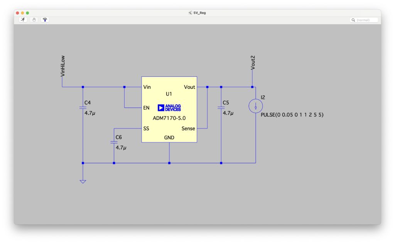
Task: Select the I2 current source symbol
Action: [x=255, y=106]
